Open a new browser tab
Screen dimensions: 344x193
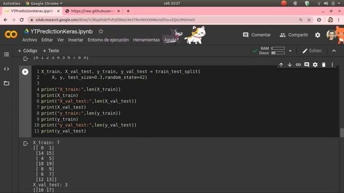pyautogui.click(x=128, y=11)
